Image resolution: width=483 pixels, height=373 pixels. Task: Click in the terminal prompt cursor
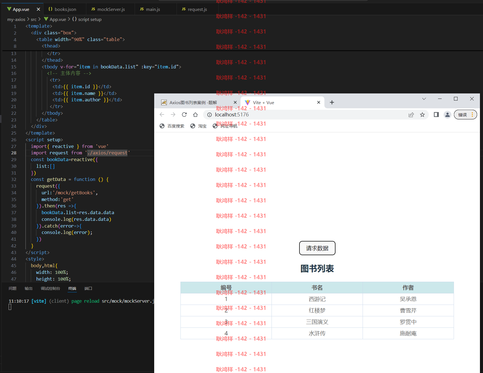[x=10, y=307]
